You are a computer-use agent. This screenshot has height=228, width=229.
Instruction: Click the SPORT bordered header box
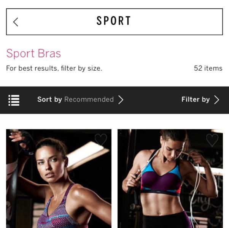pyautogui.click(x=114, y=22)
